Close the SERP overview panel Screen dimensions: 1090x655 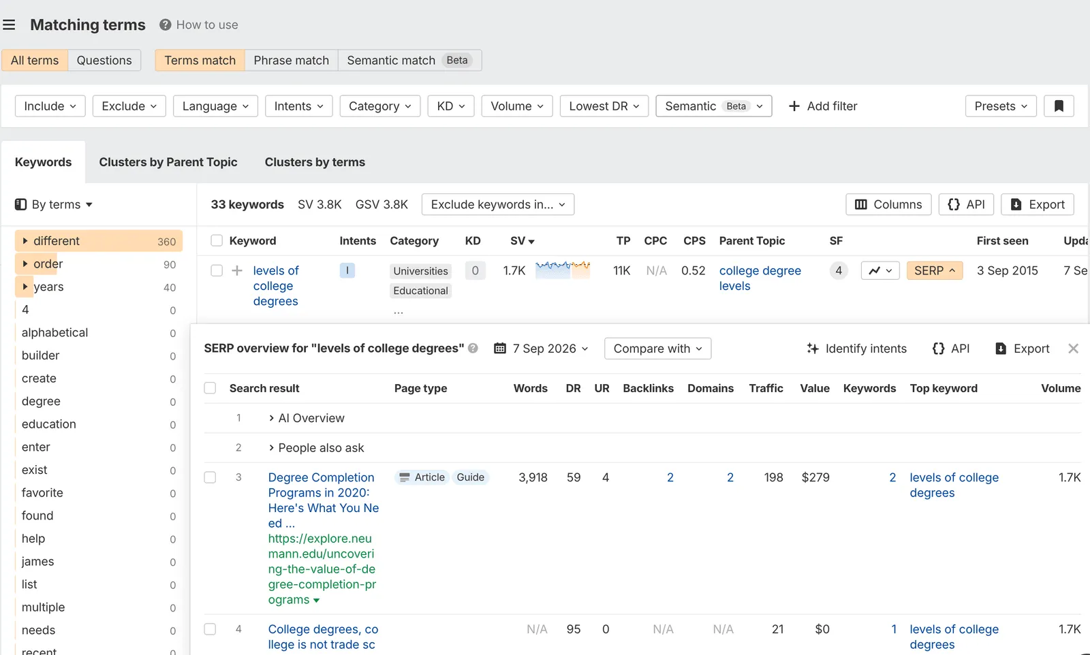[1073, 349]
